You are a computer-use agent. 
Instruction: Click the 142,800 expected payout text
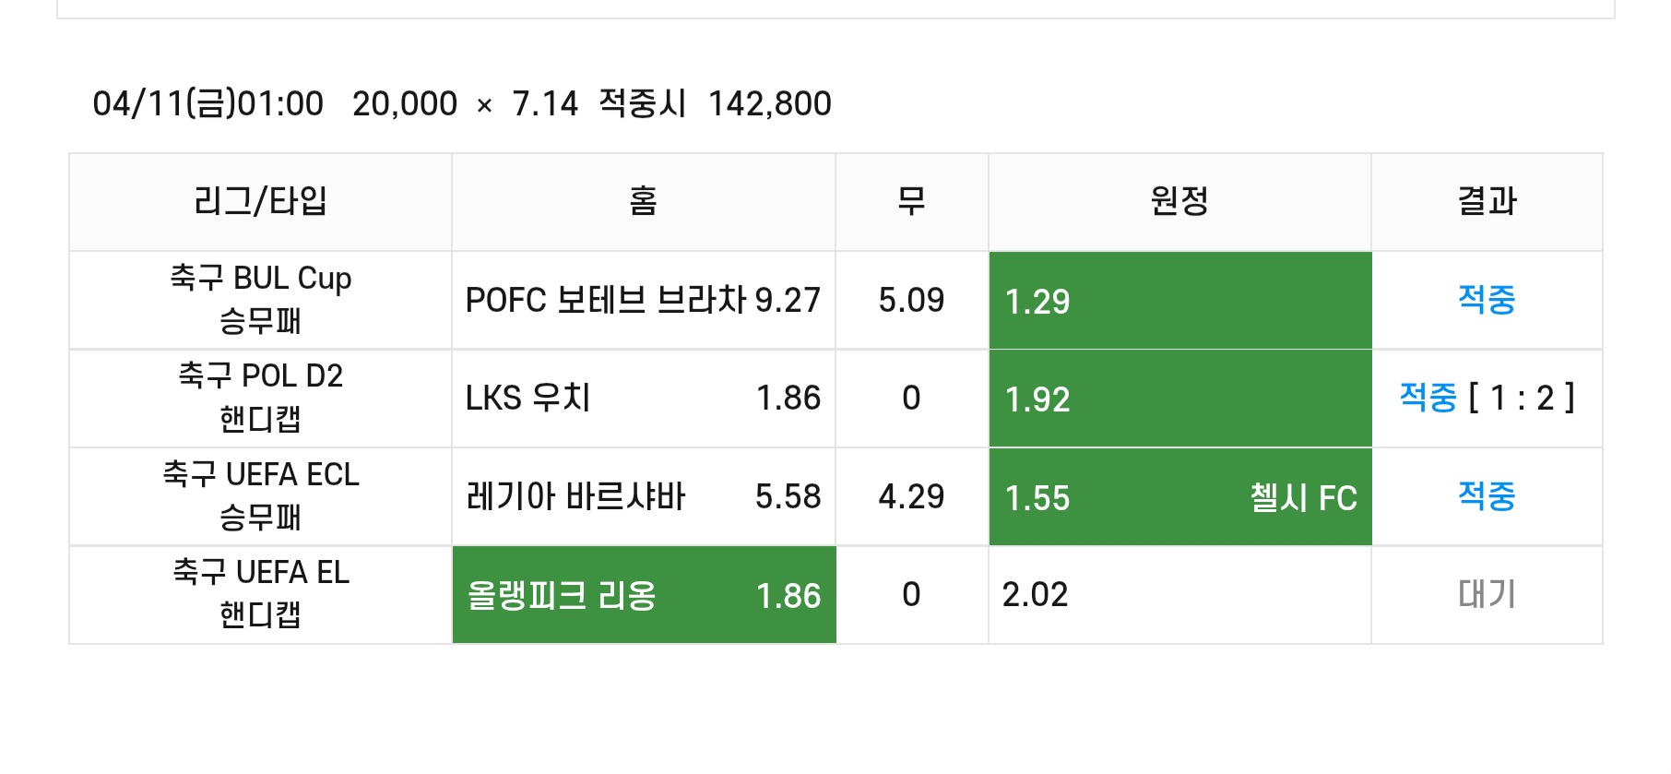770,103
